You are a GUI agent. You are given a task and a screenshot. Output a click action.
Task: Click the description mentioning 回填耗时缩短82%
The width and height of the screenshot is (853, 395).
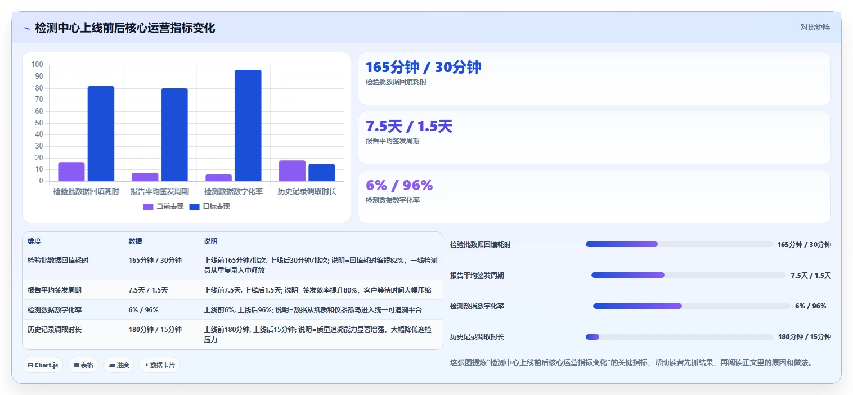[x=321, y=265]
